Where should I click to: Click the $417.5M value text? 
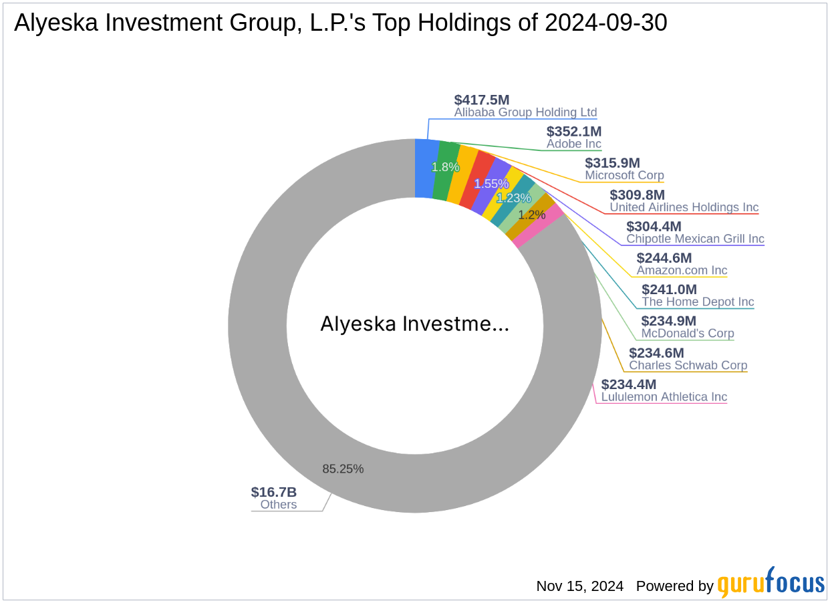click(x=480, y=99)
